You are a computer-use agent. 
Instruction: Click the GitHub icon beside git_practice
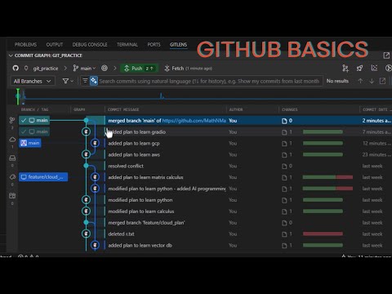[16, 68]
